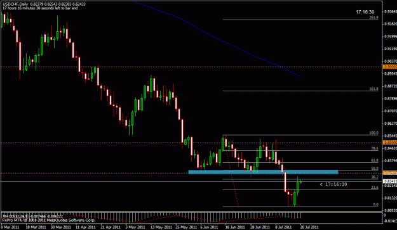Select the 100.0 Fibonacci level label
This screenshot has height=230, width=397.
tap(373, 133)
